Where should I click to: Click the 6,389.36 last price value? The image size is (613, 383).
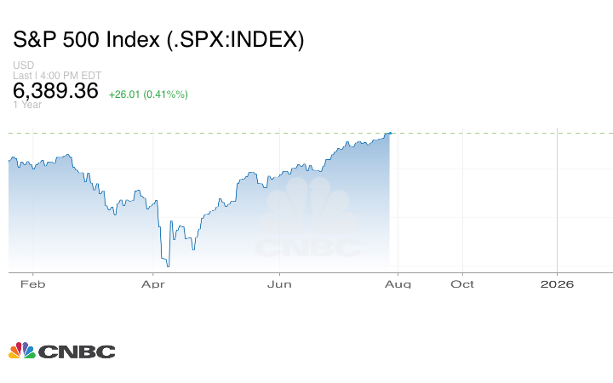(x=55, y=91)
